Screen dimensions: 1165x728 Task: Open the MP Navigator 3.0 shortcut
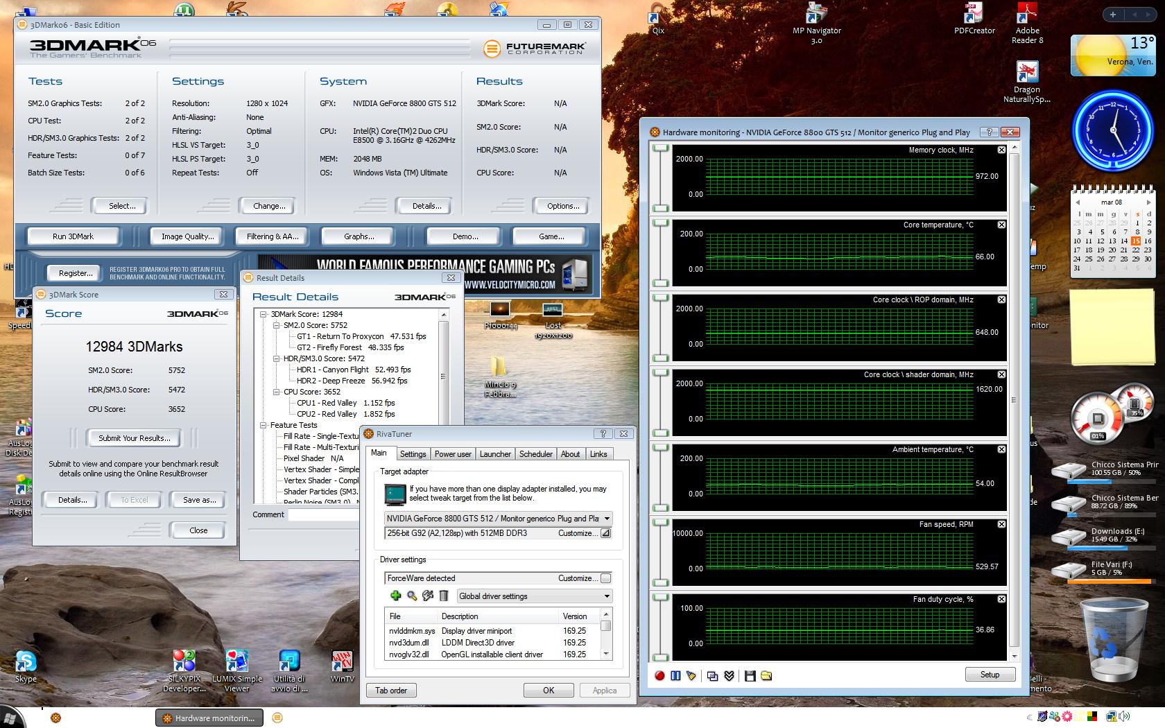(817, 24)
